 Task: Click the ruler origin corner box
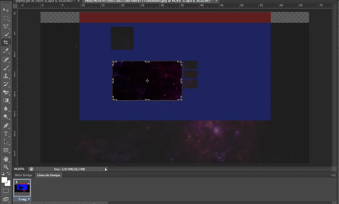[15, 6]
